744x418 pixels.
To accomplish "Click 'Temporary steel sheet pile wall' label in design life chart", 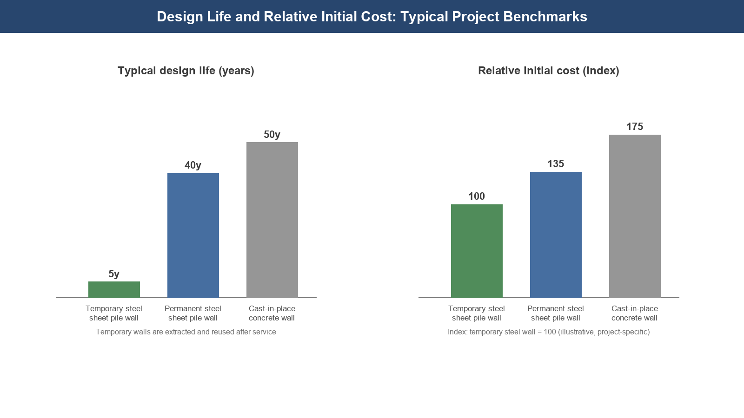I will [114, 313].
